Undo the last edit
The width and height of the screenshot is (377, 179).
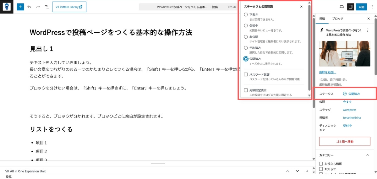(x=29, y=7)
